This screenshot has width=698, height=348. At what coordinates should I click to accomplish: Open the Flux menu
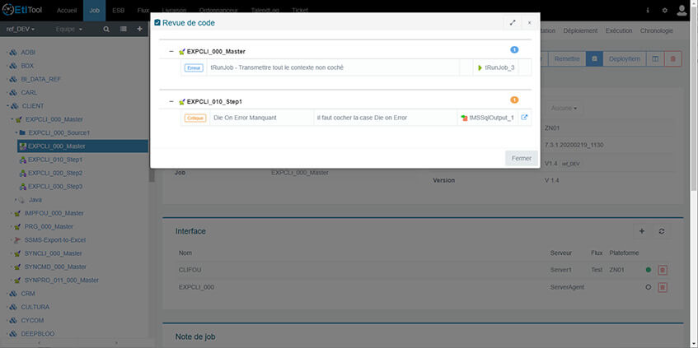[x=143, y=10]
